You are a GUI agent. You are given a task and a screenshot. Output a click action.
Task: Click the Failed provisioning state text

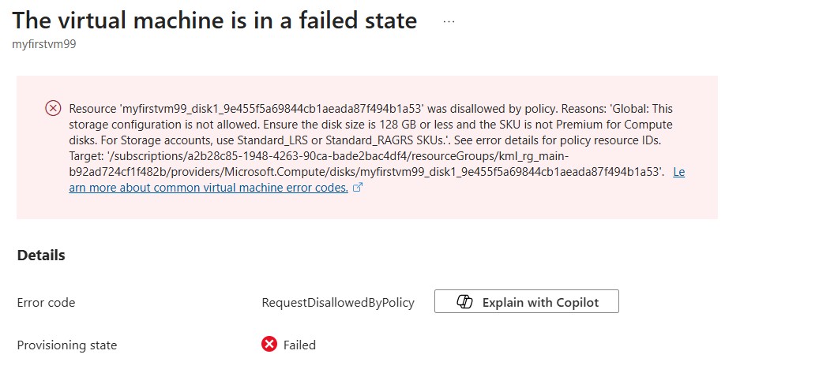click(x=299, y=345)
